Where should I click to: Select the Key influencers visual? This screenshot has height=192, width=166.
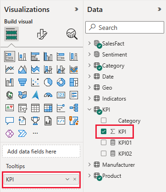click(x=61, y=108)
